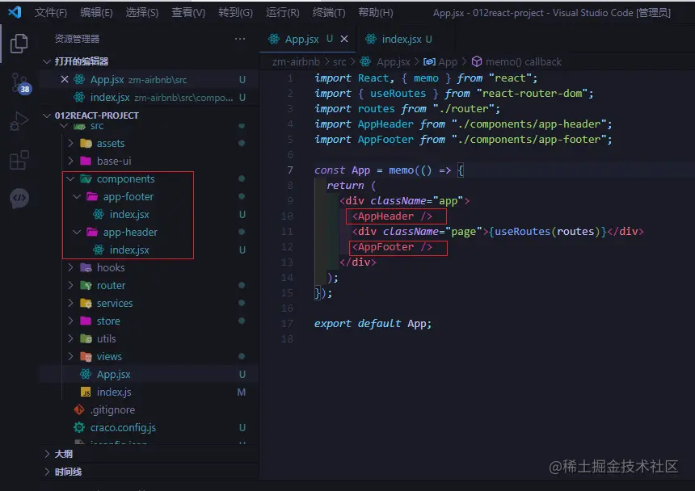Expand the hooks folder chevron

pyautogui.click(x=70, y=267)
